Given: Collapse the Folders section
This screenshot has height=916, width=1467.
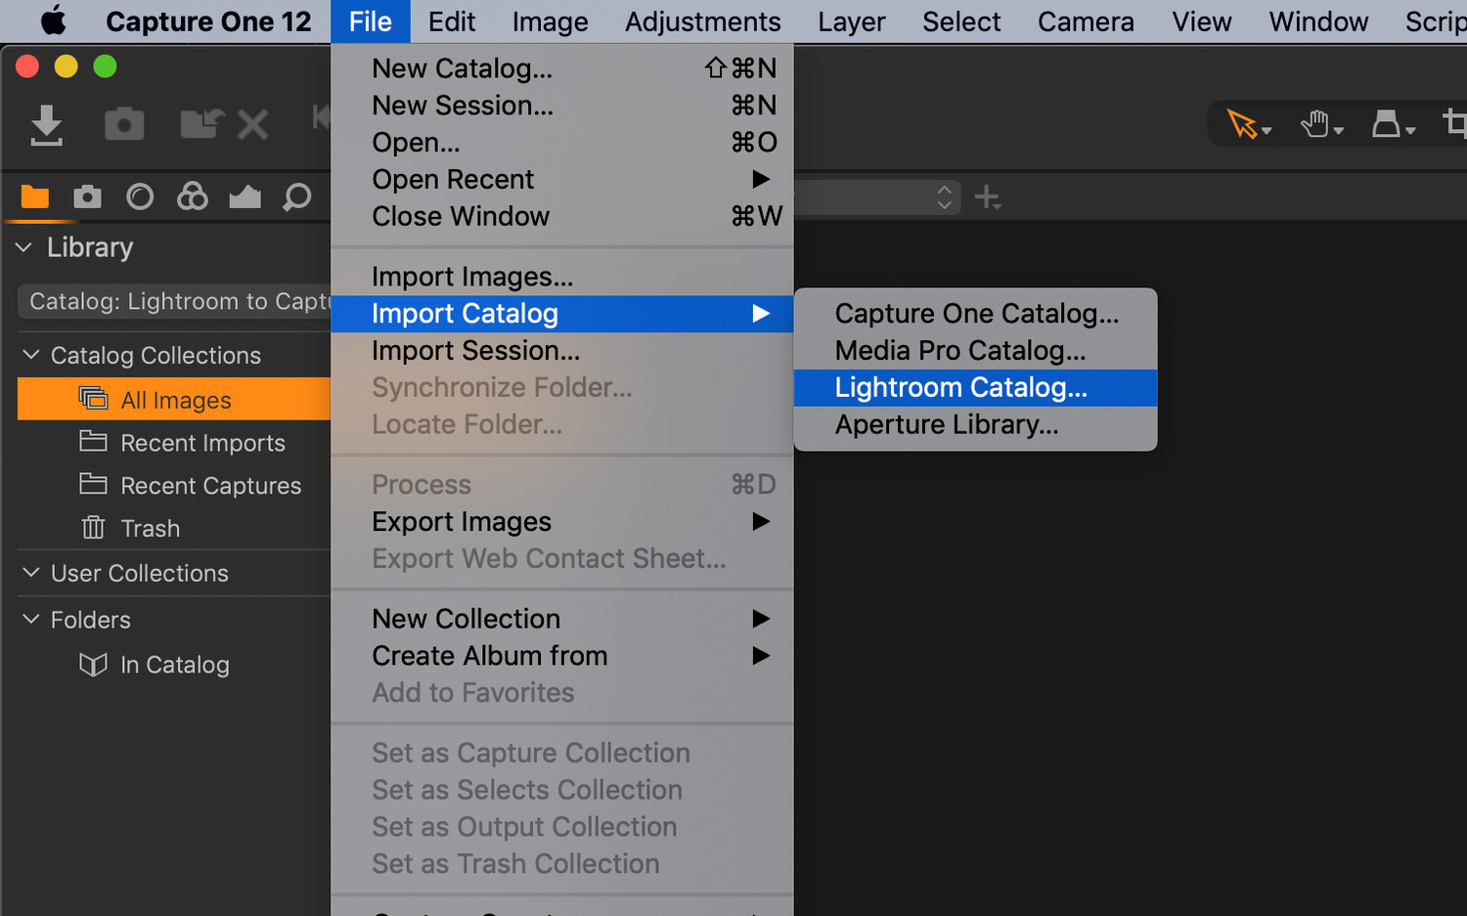Looking at the screenshot, I should pyautogui.click(x=31, y=619).
